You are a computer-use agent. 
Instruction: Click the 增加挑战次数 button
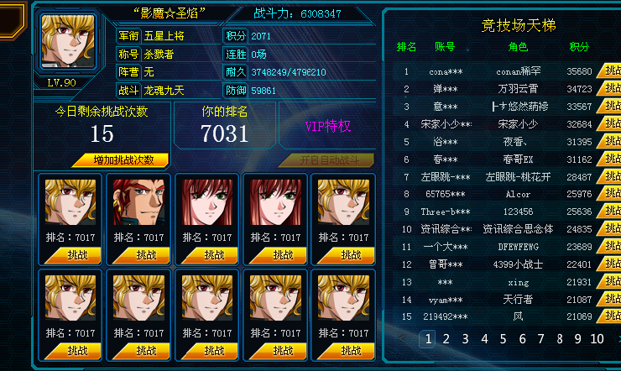click(x=122, y=160)
